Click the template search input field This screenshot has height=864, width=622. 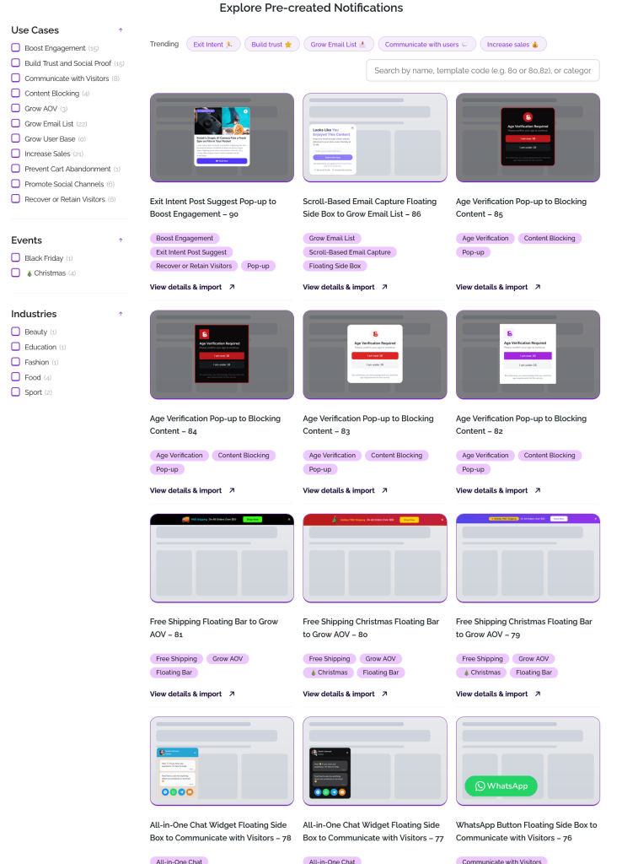(483, 71)
